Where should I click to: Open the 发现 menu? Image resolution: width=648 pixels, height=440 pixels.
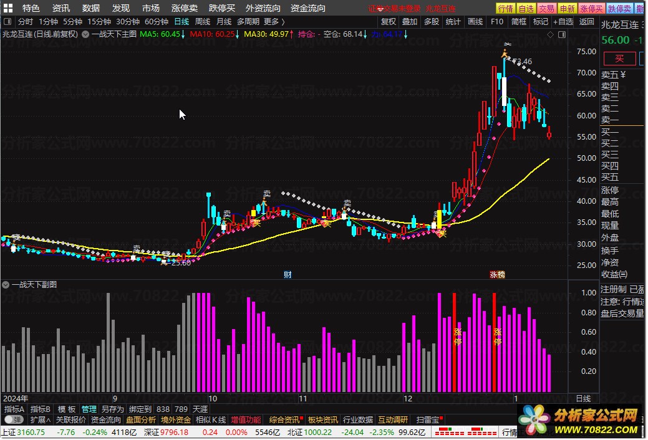[121, 8]
